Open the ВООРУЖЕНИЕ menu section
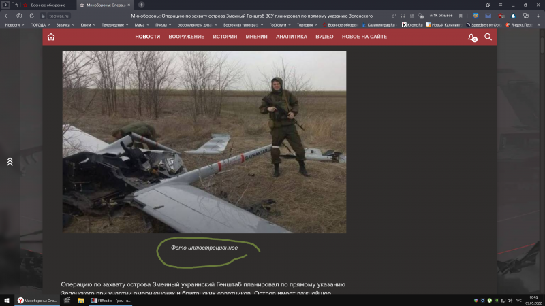545x306 pixels. [x=186, y=37]
